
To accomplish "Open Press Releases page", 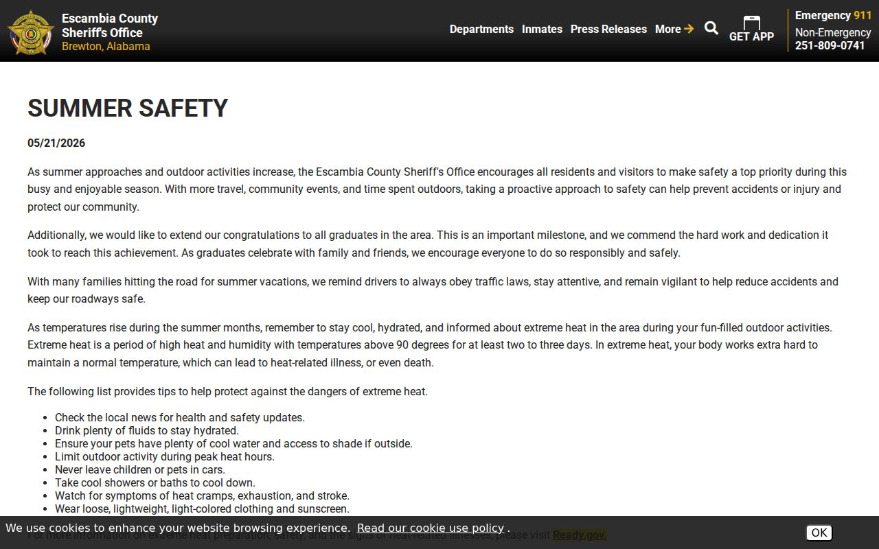I will [608, 29].
